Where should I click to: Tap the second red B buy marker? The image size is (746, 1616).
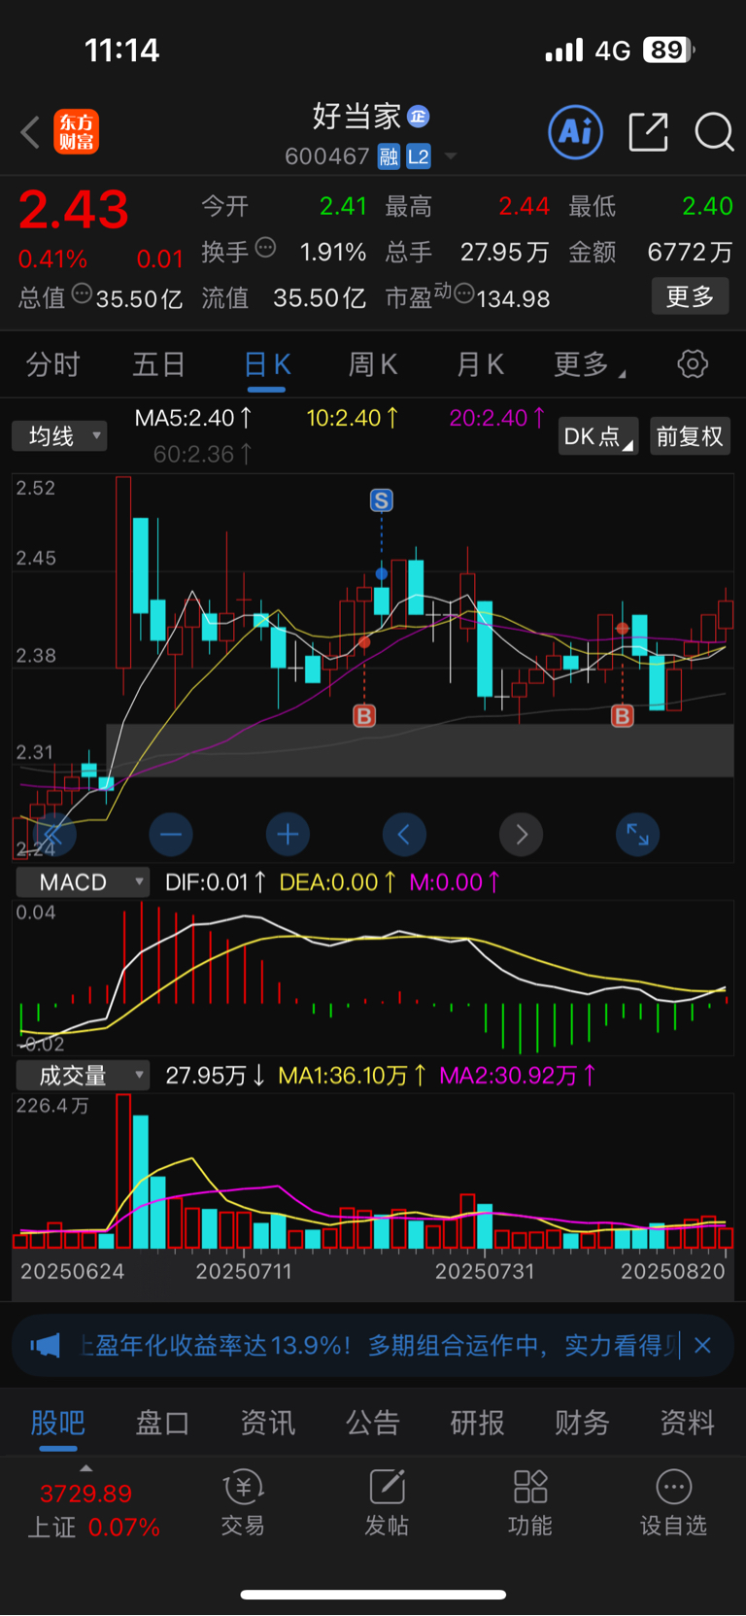[623, 716]
